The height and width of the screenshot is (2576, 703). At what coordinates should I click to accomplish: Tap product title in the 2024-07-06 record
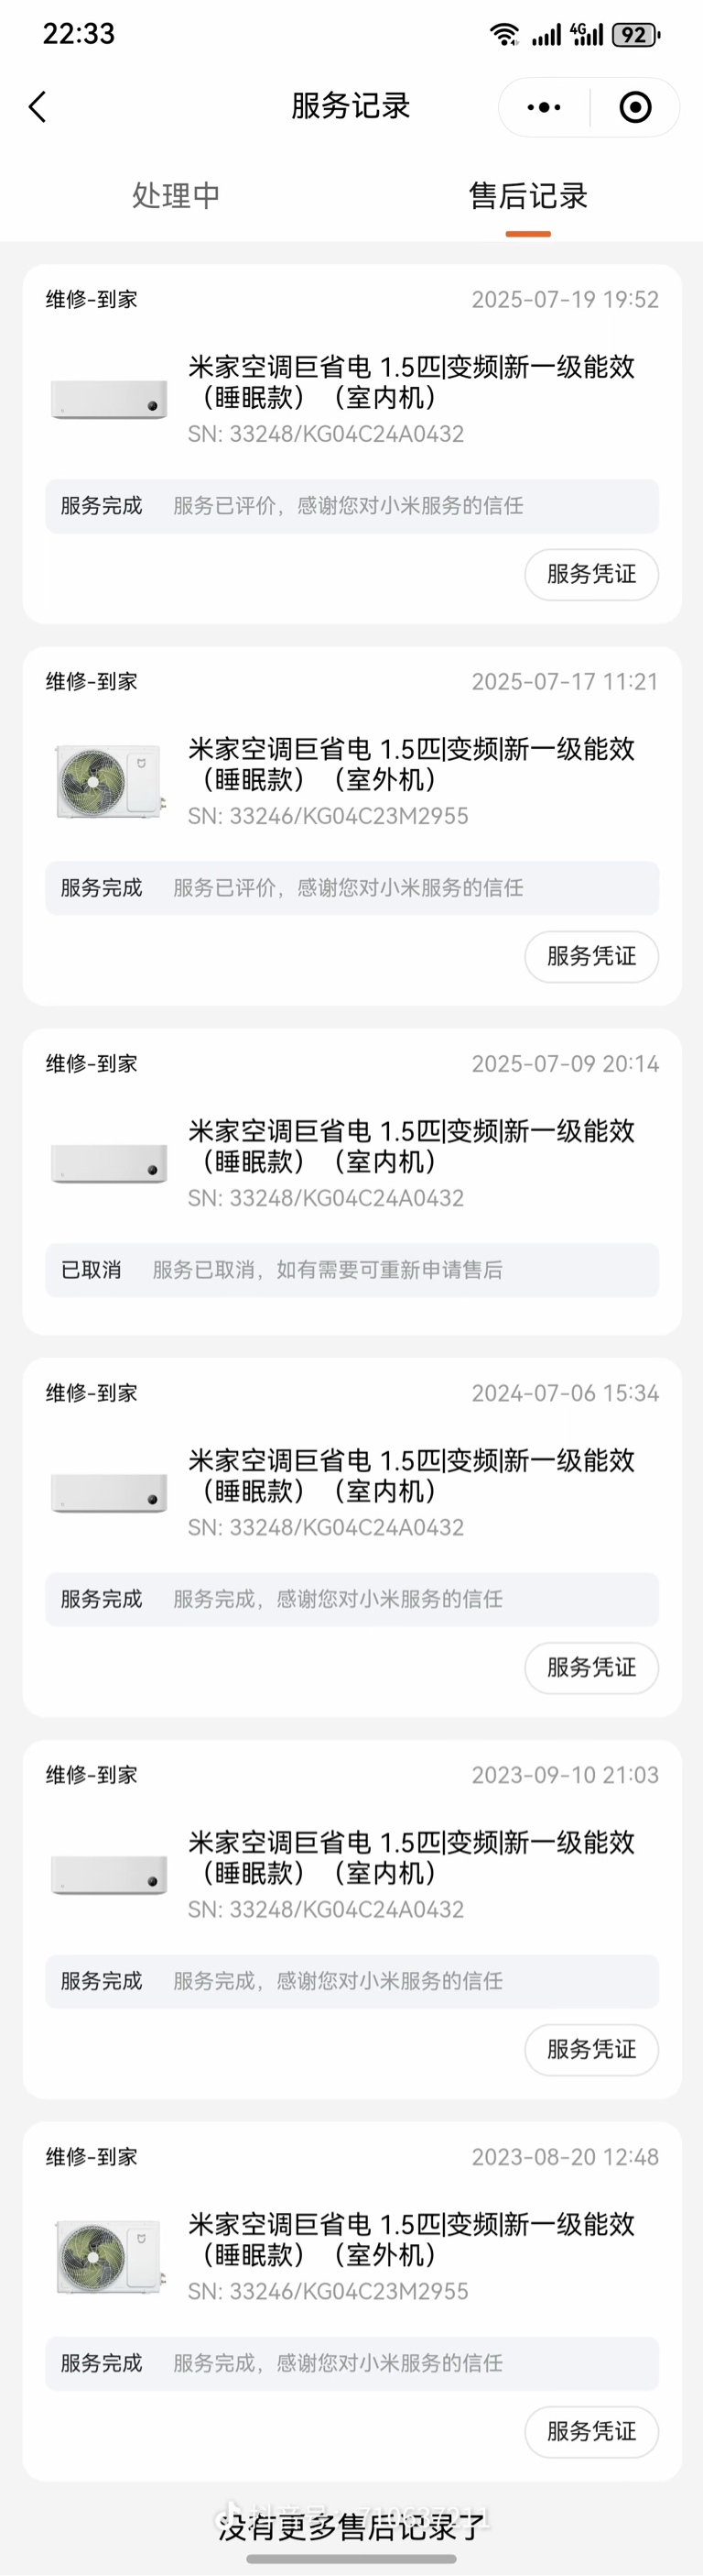click(411, 1475)
